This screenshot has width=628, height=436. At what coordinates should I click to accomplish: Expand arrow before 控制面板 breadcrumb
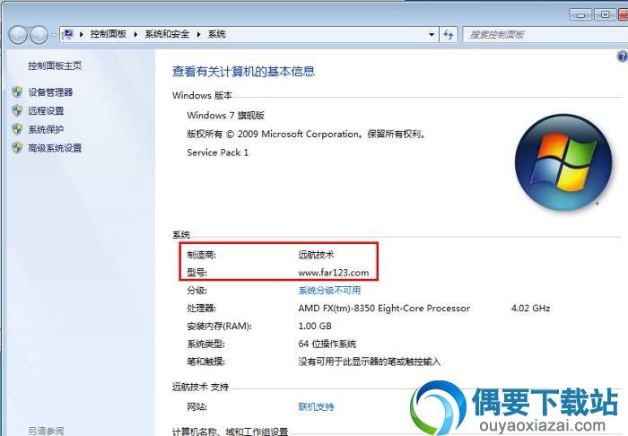[x=82, y=34]
